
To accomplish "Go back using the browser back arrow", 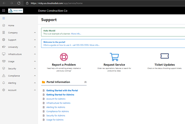I will [x=4, y=3].
